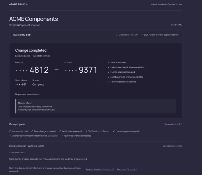
Task: Click the Verification confirmed progress step
Action: coord(97,131)
